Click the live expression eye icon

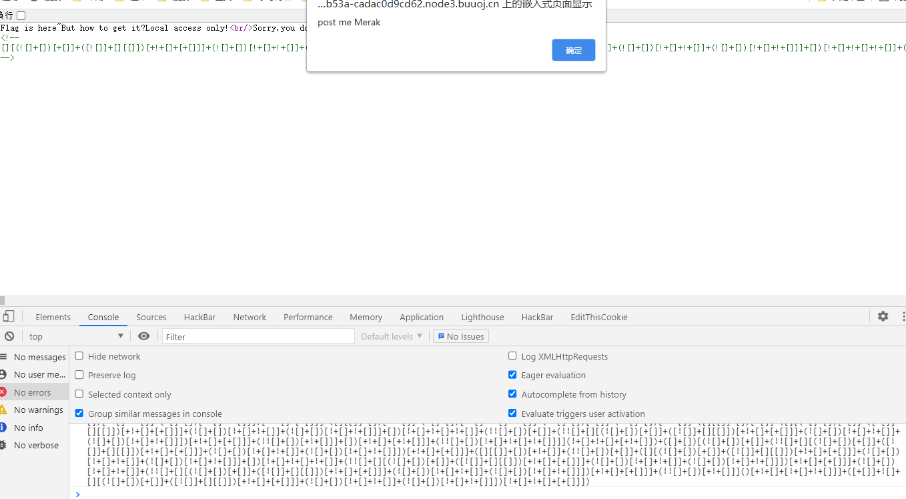pyautogui.click(x=143, y=336)
